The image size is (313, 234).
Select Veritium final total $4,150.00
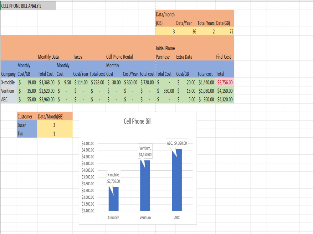225,91
